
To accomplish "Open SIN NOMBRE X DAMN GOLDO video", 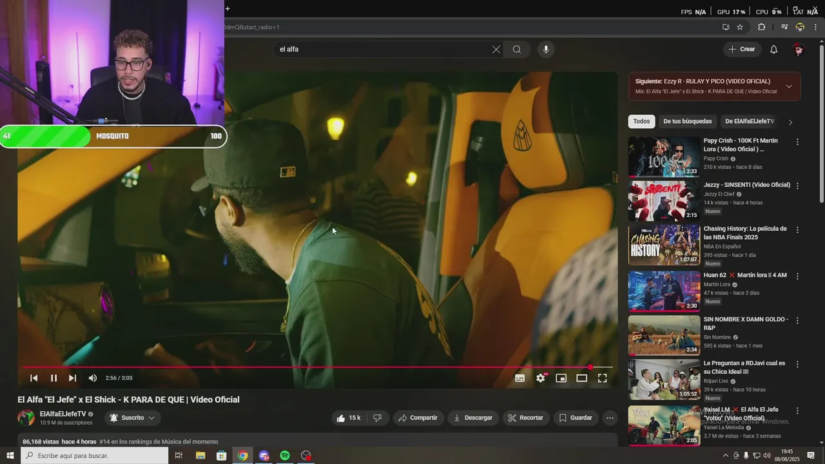I will click(664, 335).
